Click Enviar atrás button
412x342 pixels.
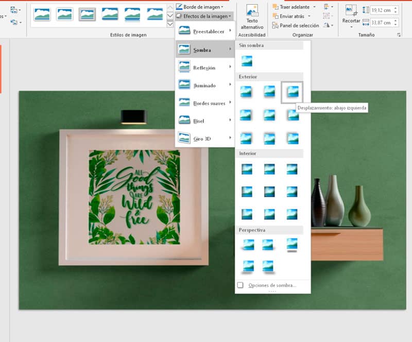tap(288, 16)
